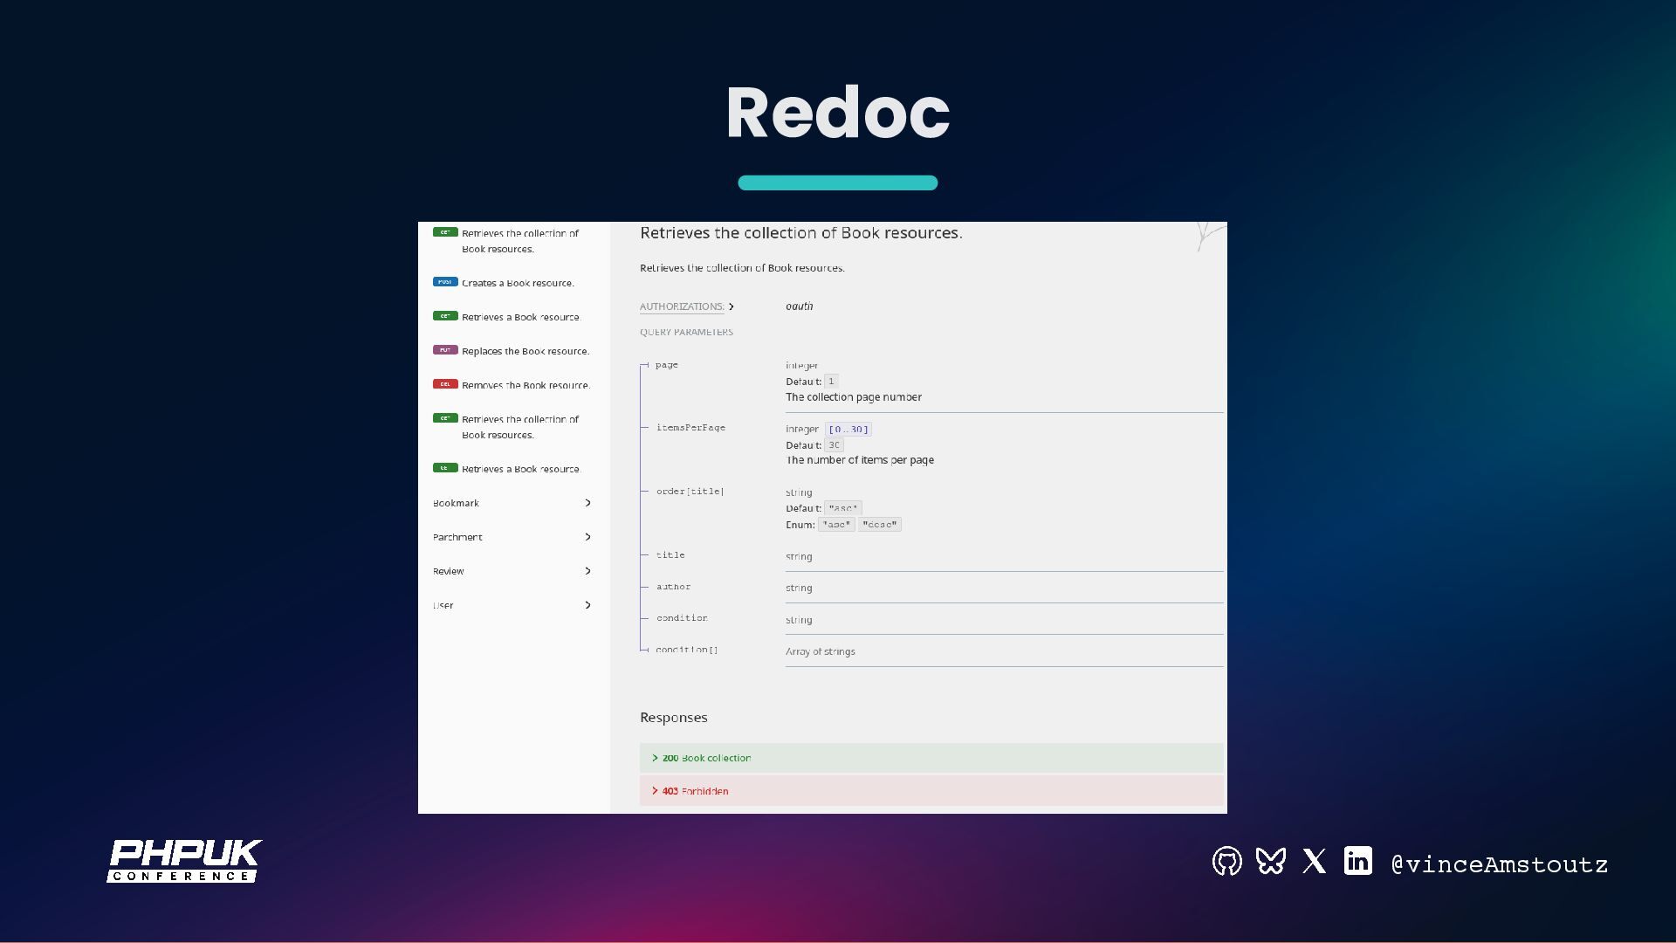This screenshot has width=1676, height=943.
Task: Open Removes the Book resource entry
Action: [x=525, y=385]
